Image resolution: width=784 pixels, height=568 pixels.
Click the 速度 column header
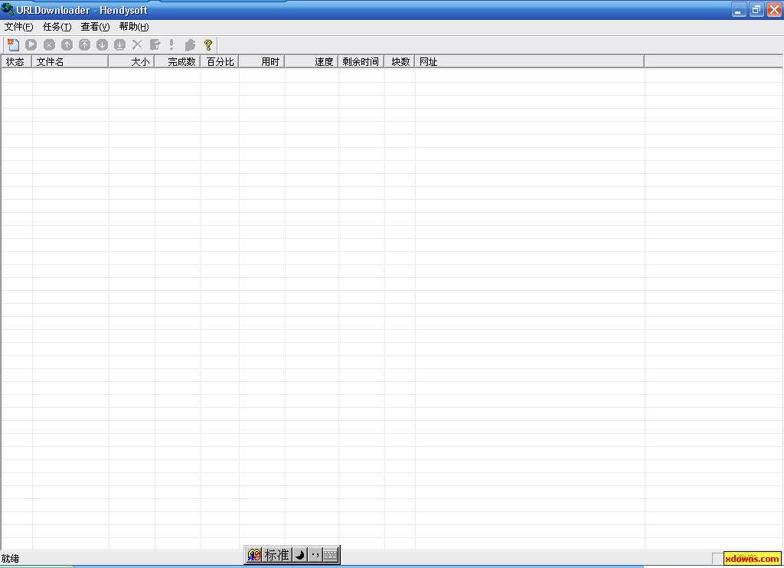(311, 61)
